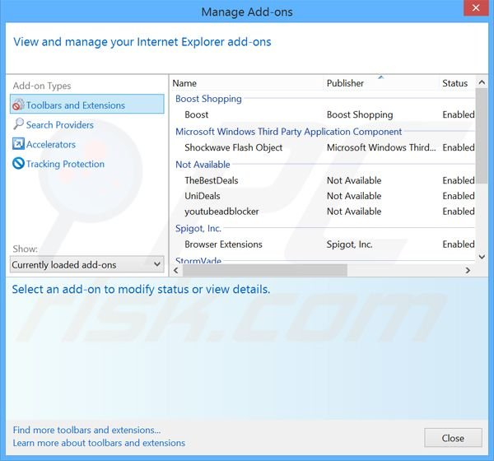Select the TheBestDeals add-on
This screenshot has width=494, height=461.
tap(324, 180)
